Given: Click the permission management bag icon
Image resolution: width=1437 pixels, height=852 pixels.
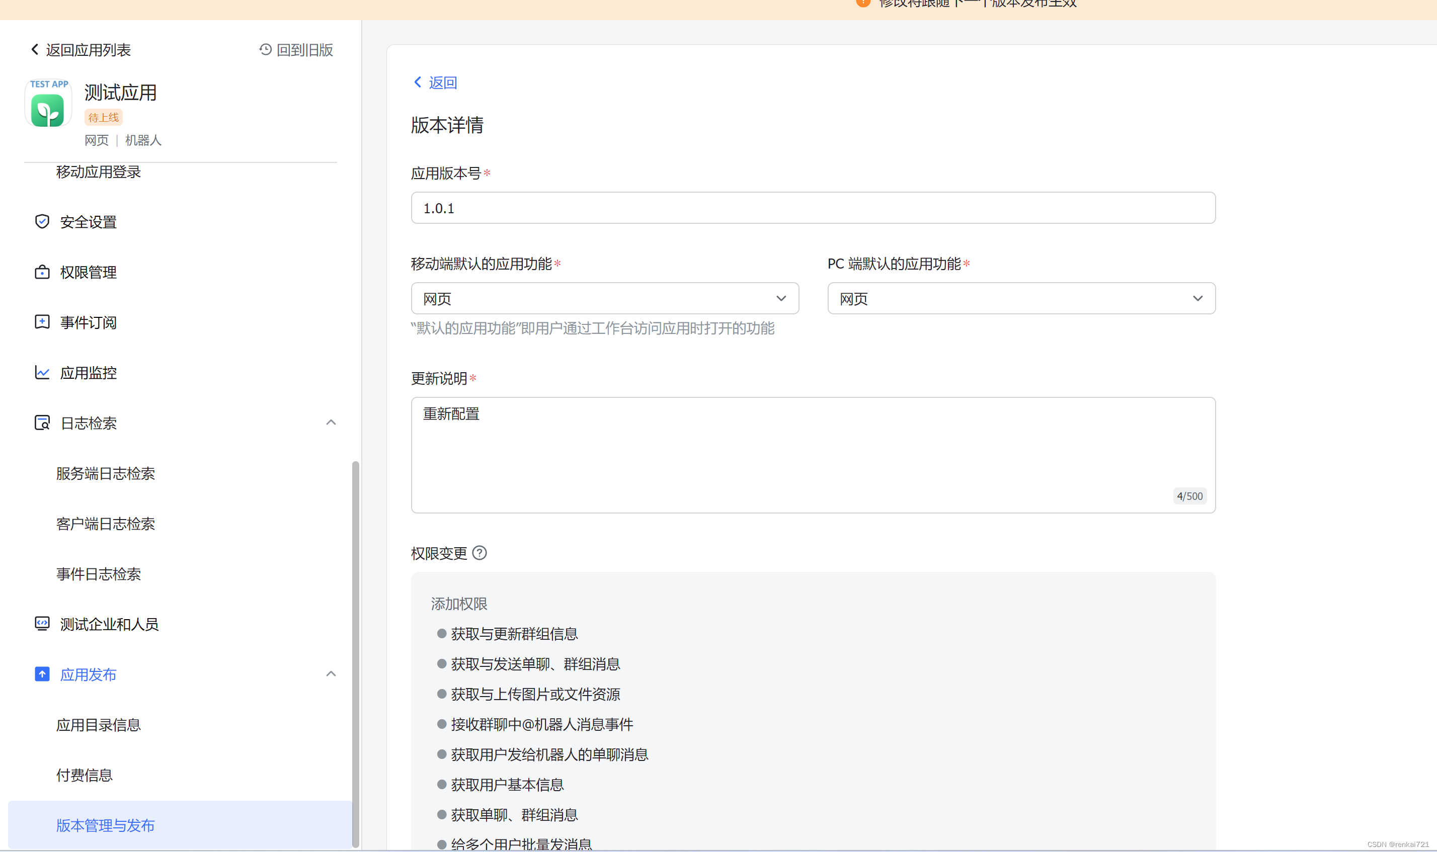Looking at the screenshot, I should [42, 272].
